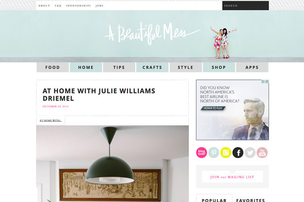Open the yellow Instagram icon
Screen dimensions: 304x202
pyautogui.click(x=226, y=152)
